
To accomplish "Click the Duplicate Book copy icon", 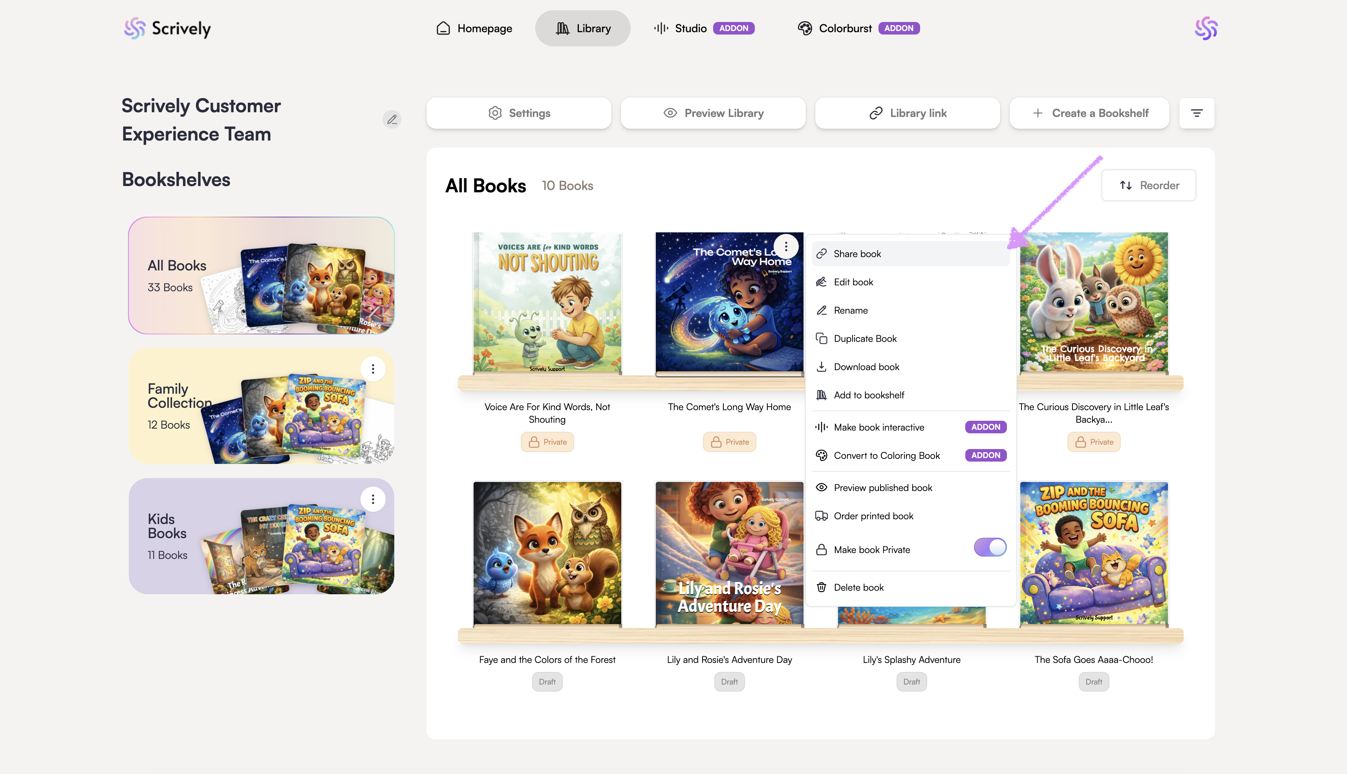I will tap(822, 339).
